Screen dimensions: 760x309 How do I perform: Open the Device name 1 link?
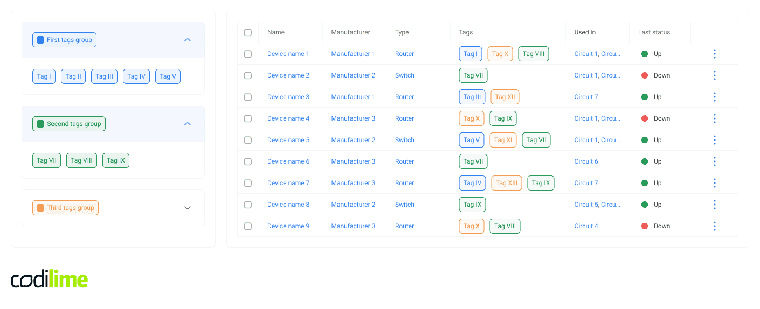point(288,54)
